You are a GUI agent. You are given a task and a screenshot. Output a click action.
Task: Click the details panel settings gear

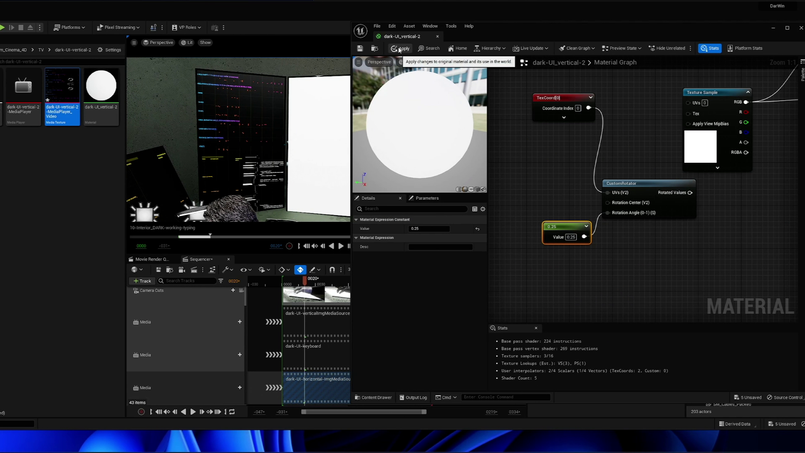(483, 209)
